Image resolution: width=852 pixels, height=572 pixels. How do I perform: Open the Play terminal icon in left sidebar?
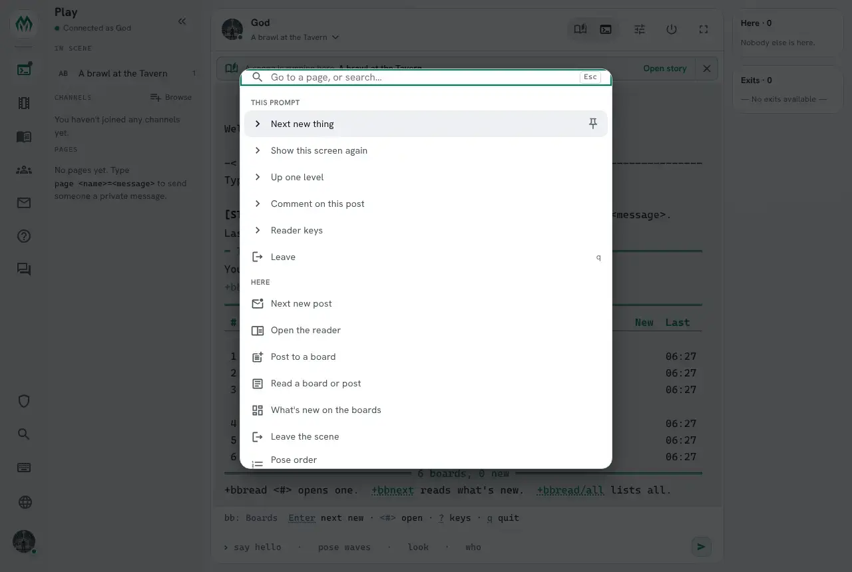tap(24, 69)
